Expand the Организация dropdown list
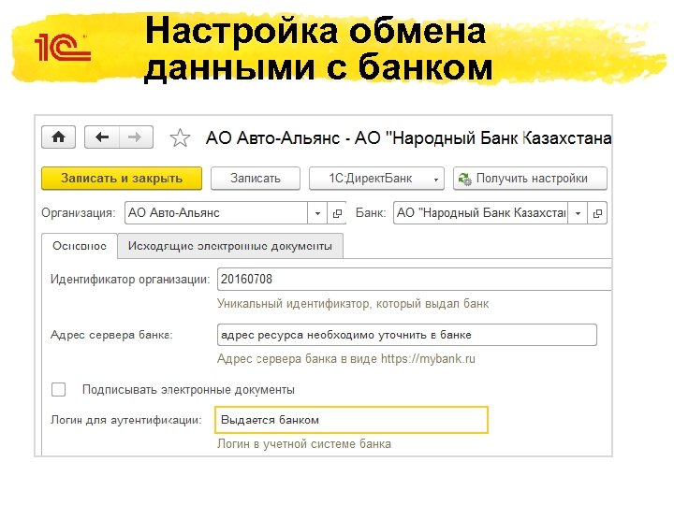 pos(317,213)
